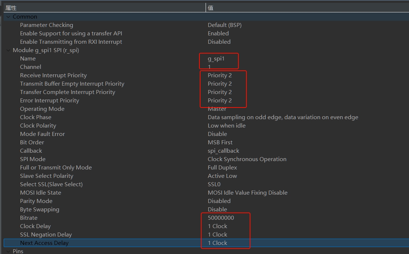Open SPI Mode Clock Synchronous Operation value
Viewport: 409px width, 254px height.
247,159
